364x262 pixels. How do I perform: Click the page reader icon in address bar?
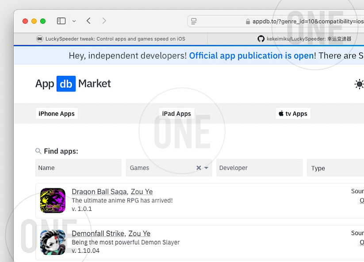click(194, 21)
